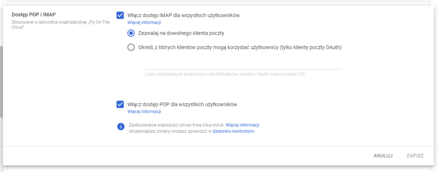Image resolution: width=438 pixels, height=172 pixels.
Task: Click the gray vertical scrollbar on left edge
Action: (1, 82)
